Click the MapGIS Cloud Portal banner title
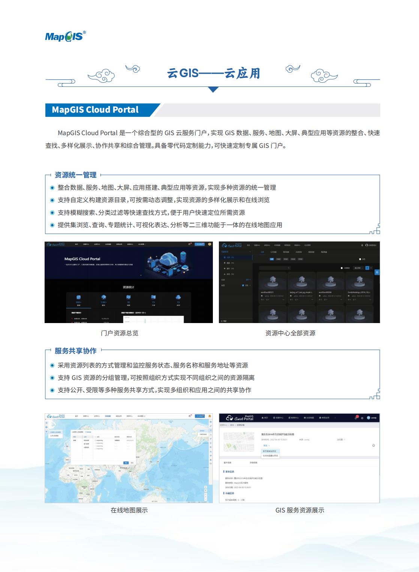This screenshot has width=419, height=572. coord(95,110)
